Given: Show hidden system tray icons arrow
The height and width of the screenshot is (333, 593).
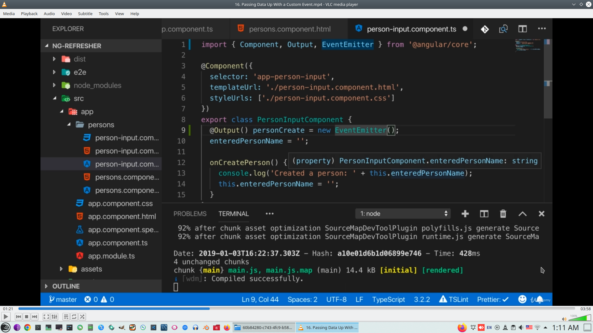Looking at the screenshot, I should coord(545,327).
